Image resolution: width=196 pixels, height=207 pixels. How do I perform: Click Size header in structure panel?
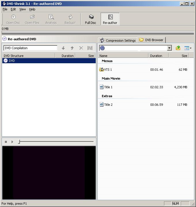85,56
